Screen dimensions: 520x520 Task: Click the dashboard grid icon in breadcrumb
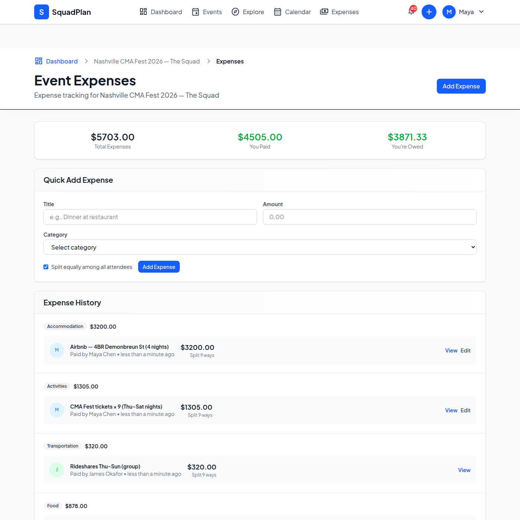[38, 61]
